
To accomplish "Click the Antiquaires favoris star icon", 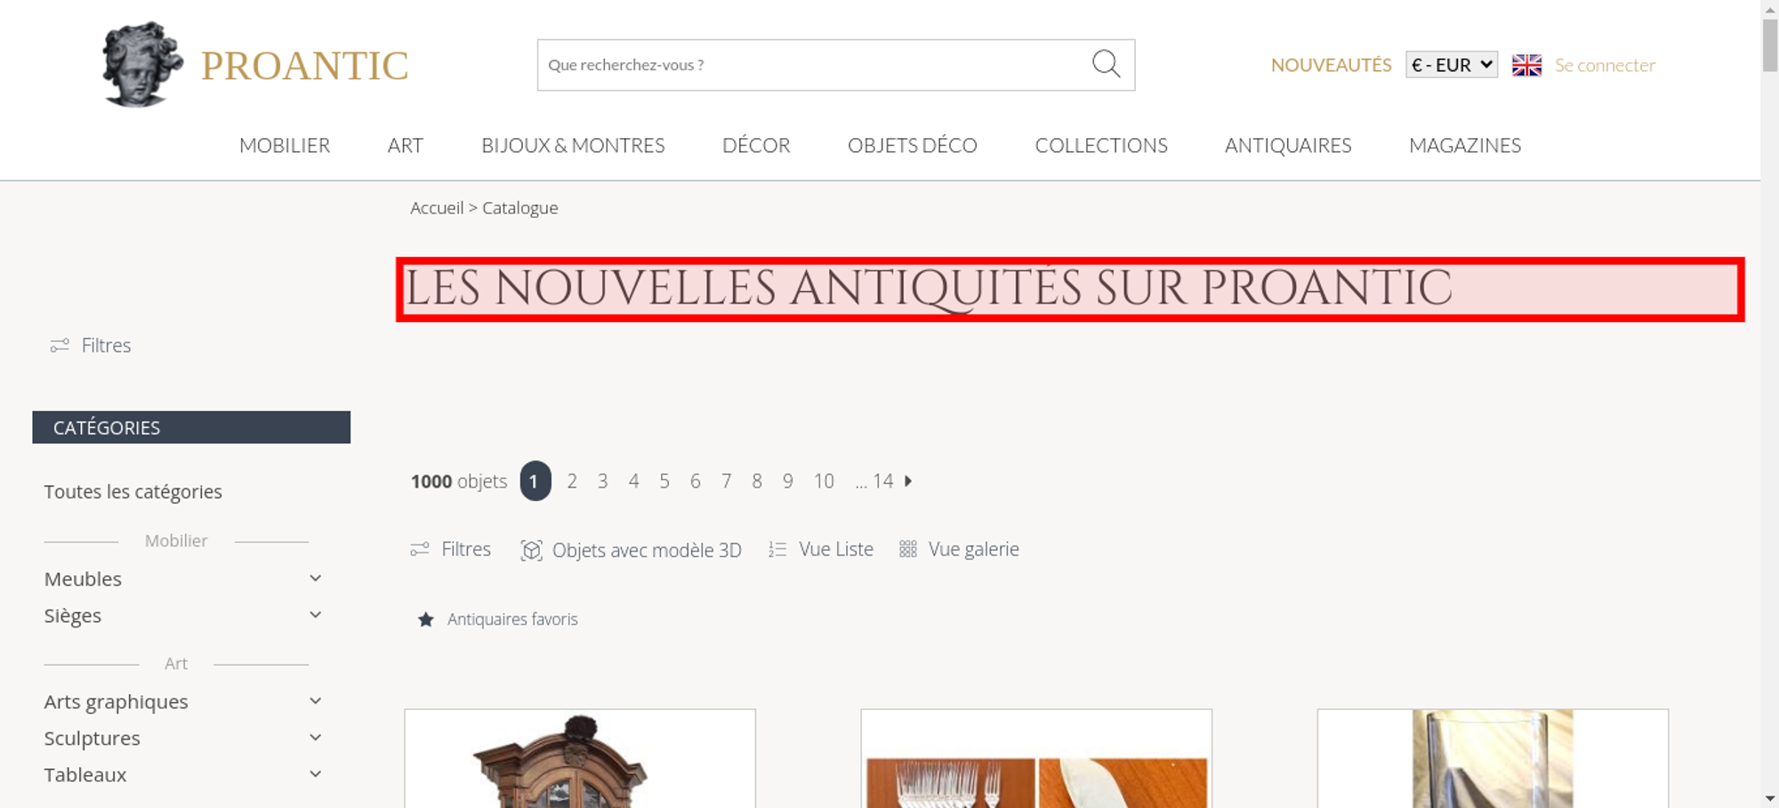I will pyautogui.click(x=426, y=619).
